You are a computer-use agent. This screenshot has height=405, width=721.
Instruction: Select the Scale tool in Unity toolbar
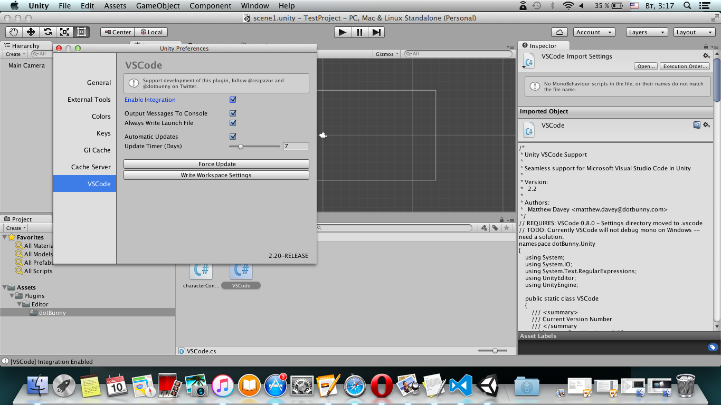[65, 32]
